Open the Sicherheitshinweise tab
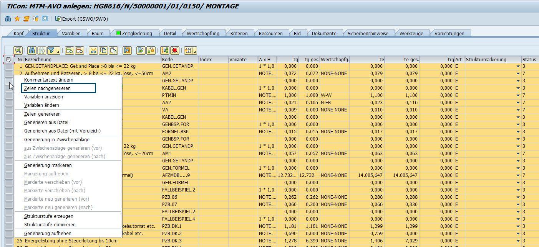Screen dimensions: 539x247 pyautogui.click(x=368, y=34)
